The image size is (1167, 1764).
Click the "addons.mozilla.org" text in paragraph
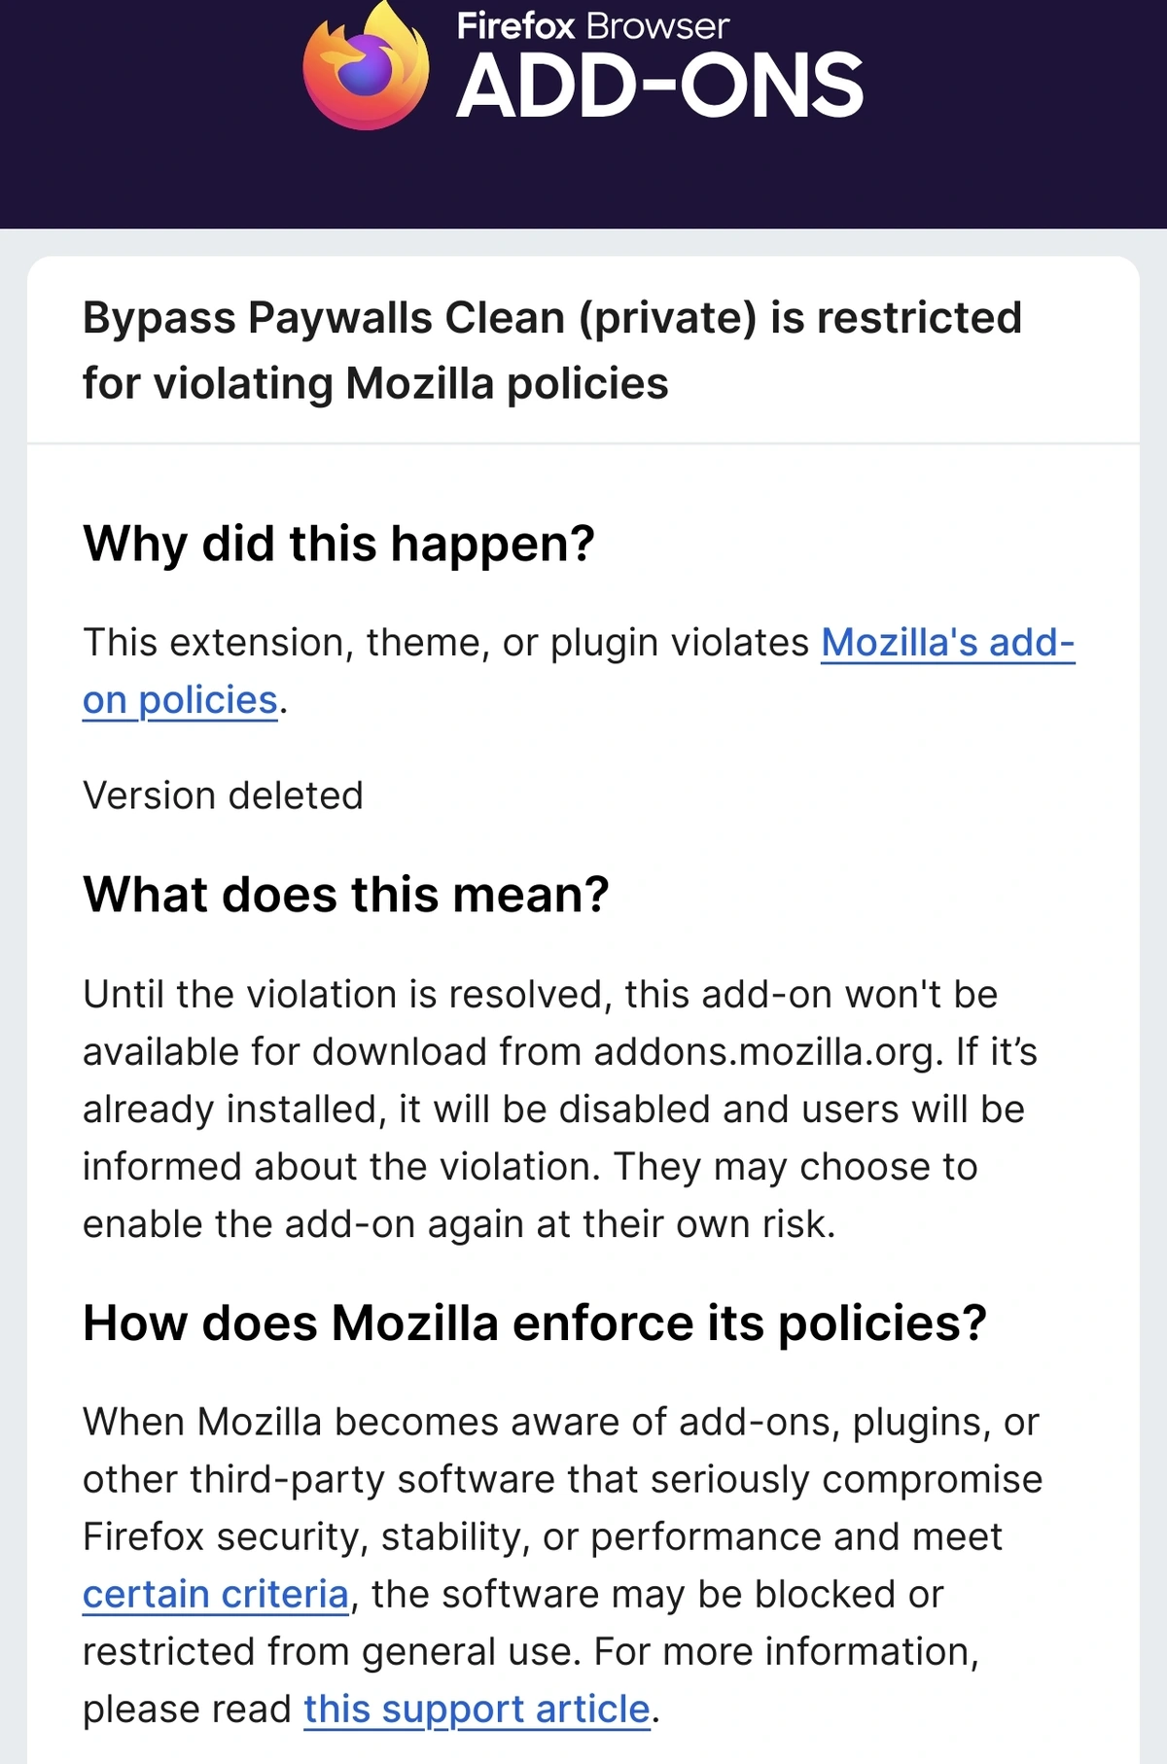point(763,1052)
